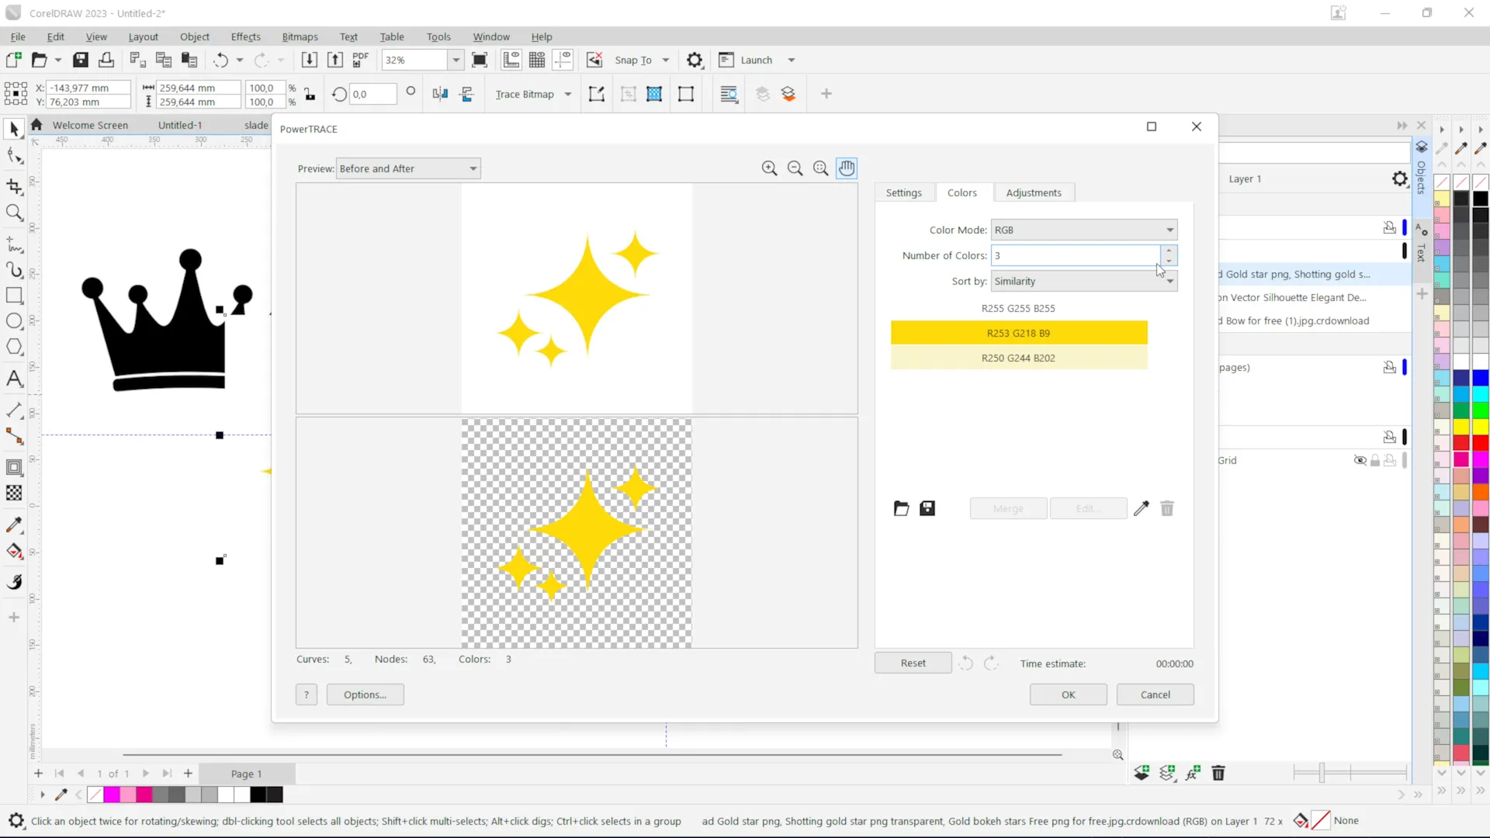Select the Polygon tool
This screenshot has width=1490, height=838.
tap(14, 347)
